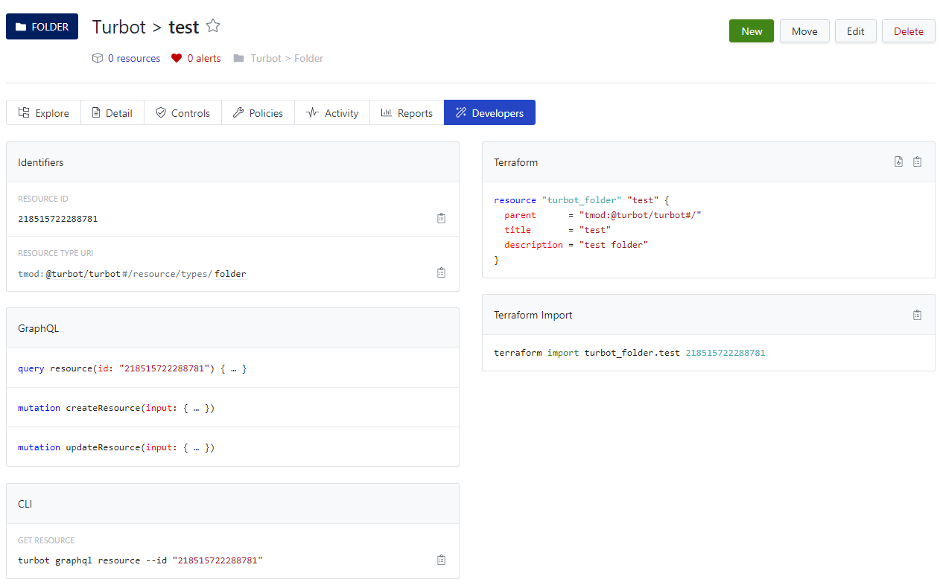Click the Delete button

pyautogui.click(x=908, y=31)
